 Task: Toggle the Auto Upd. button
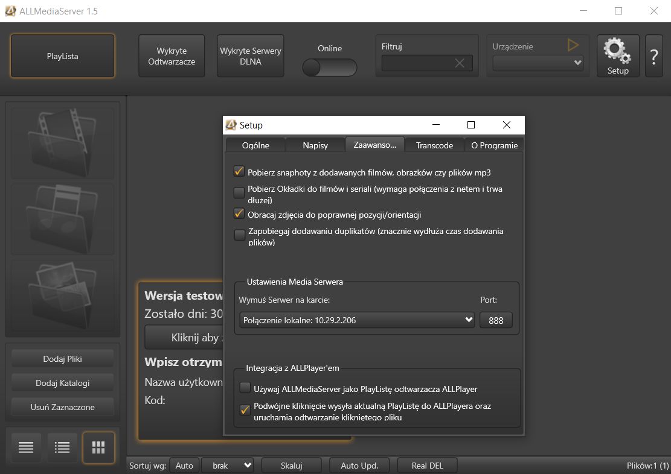click(x=359, y=466)
